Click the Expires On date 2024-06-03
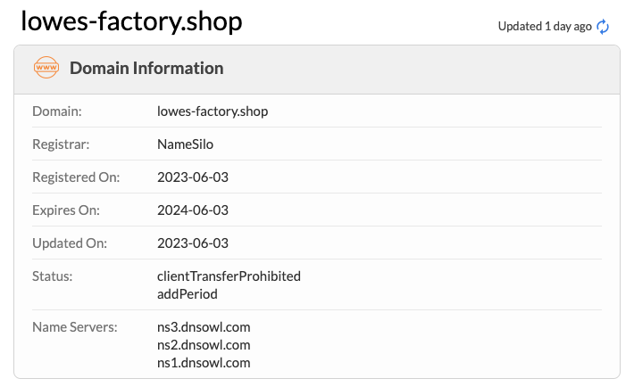The image size is (634, 387). click(193, 210)
